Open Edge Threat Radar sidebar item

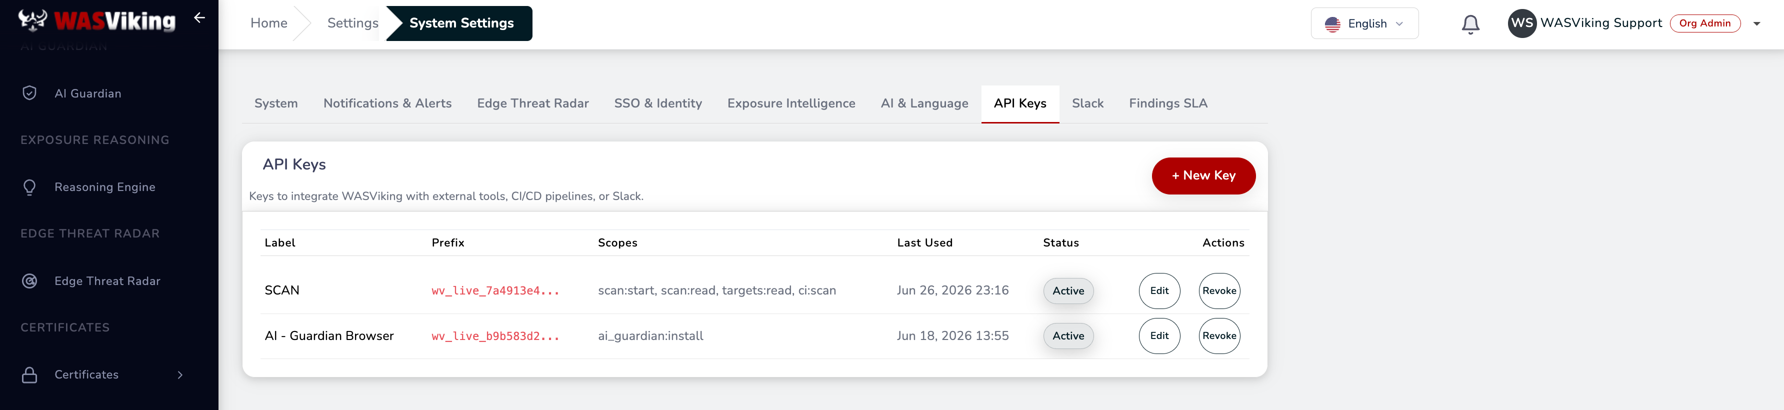pyautogui.click(x=108, y=281)
